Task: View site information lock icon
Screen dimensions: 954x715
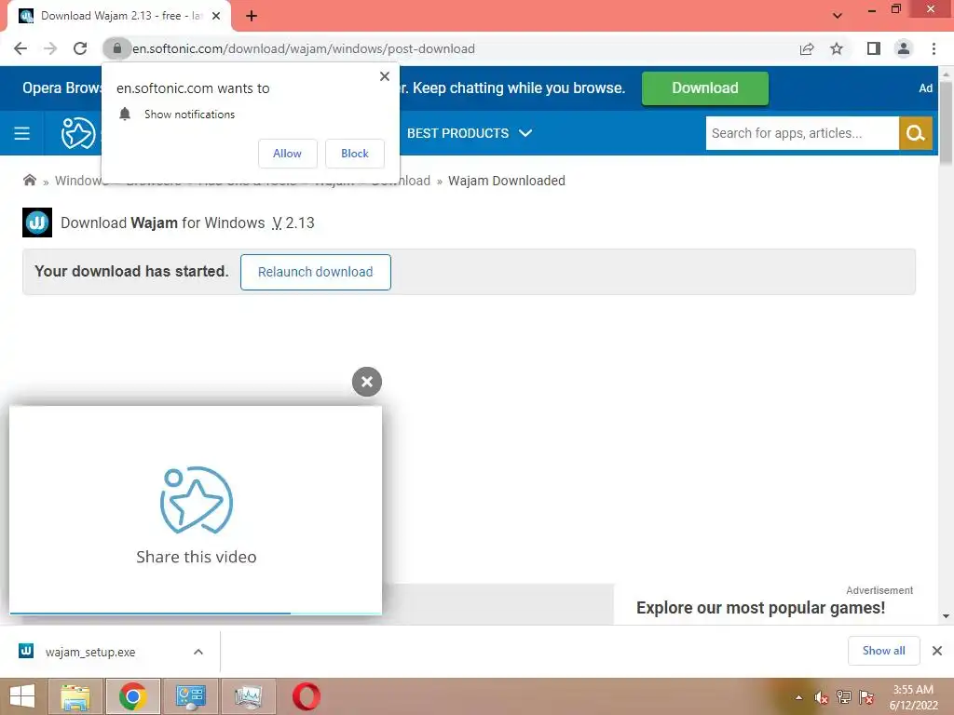Action: click(x=116, y=48)
